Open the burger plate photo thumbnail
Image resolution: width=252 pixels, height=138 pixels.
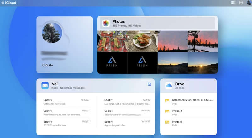[x=143, y=41]
